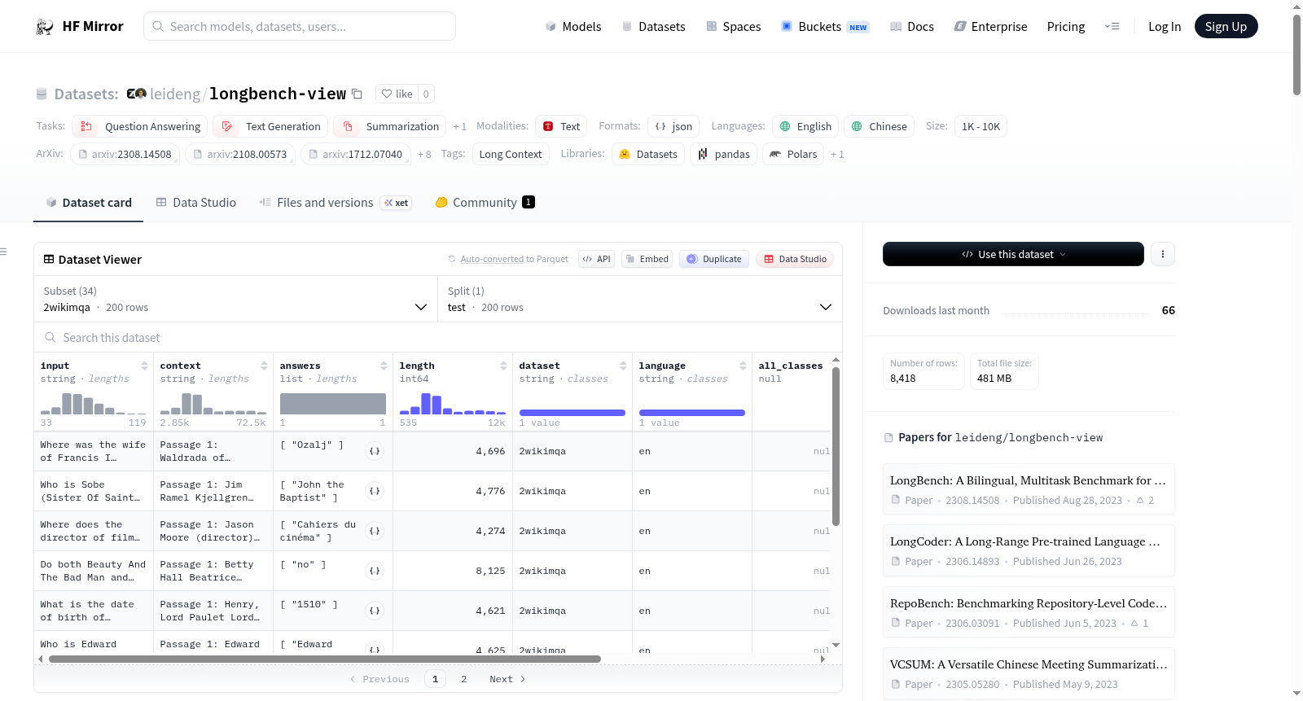Copy dataset name with the copy icon

(x=357, y=94)
